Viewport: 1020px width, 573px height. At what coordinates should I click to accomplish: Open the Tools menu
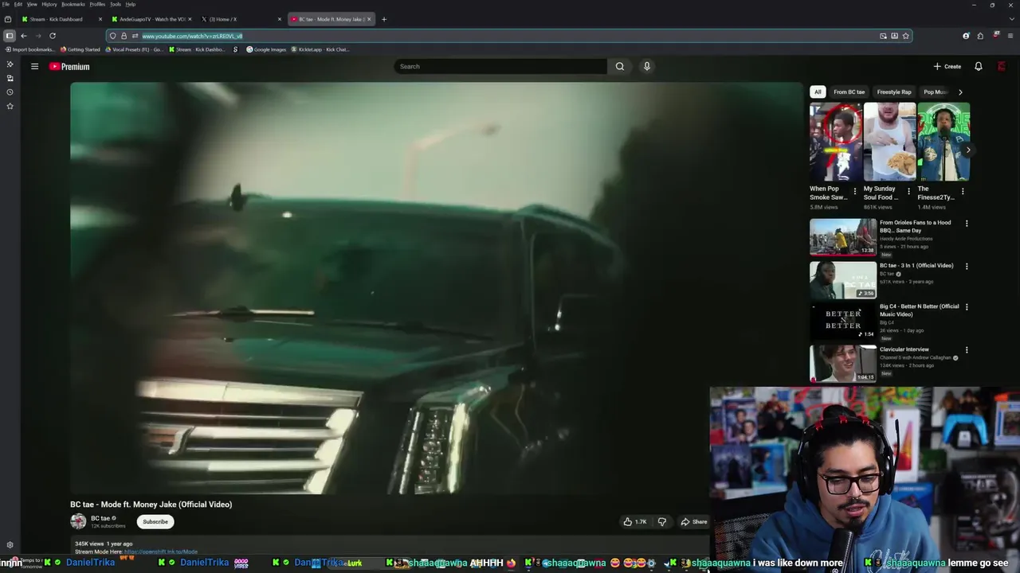click(x=116, y=4)
